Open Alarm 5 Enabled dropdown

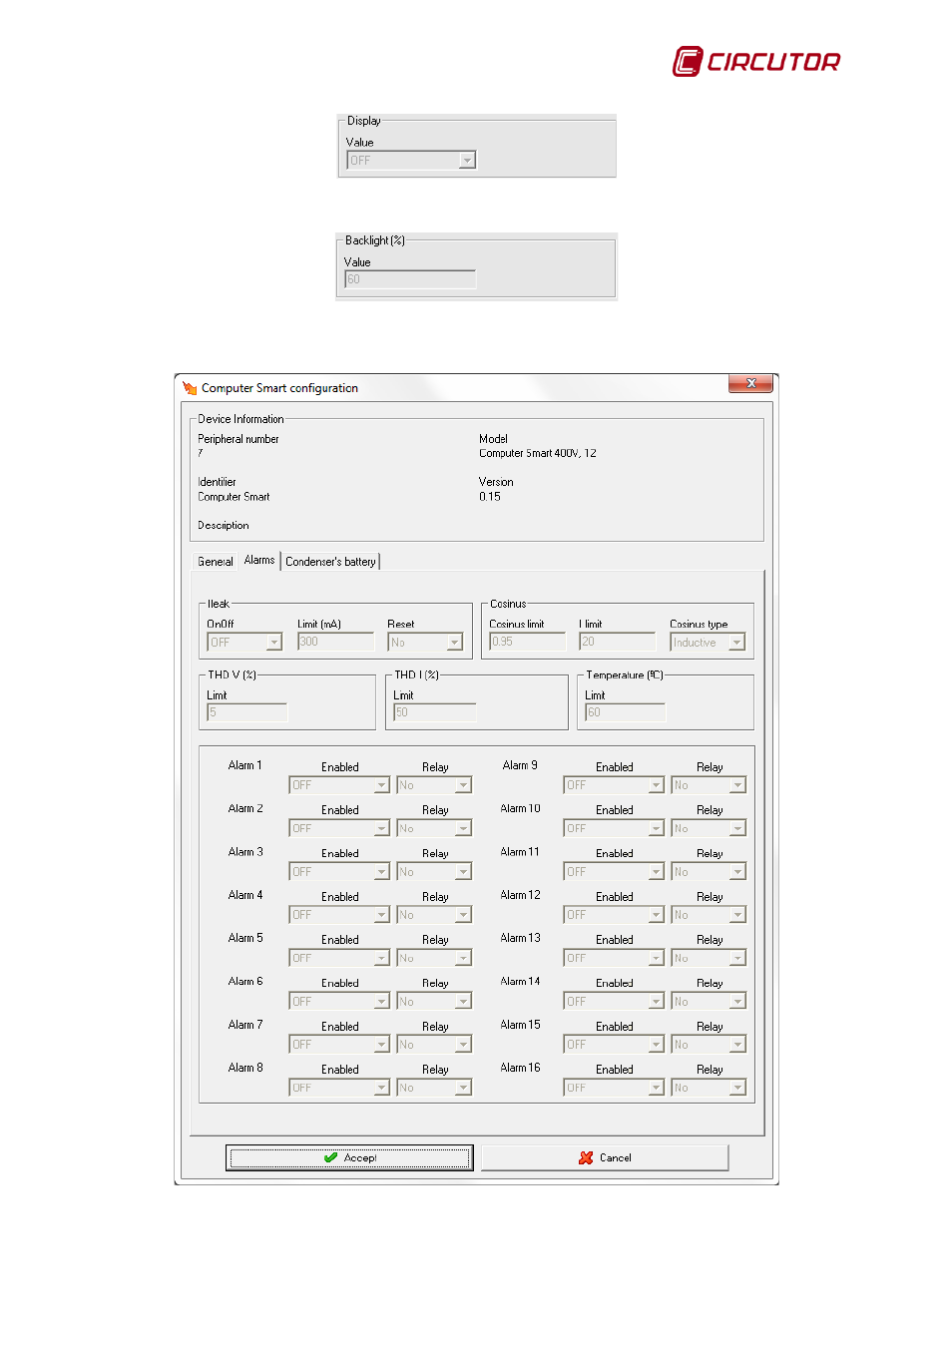point(338,958)
